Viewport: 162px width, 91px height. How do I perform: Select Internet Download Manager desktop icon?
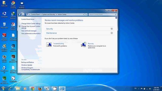click(13, 15)
